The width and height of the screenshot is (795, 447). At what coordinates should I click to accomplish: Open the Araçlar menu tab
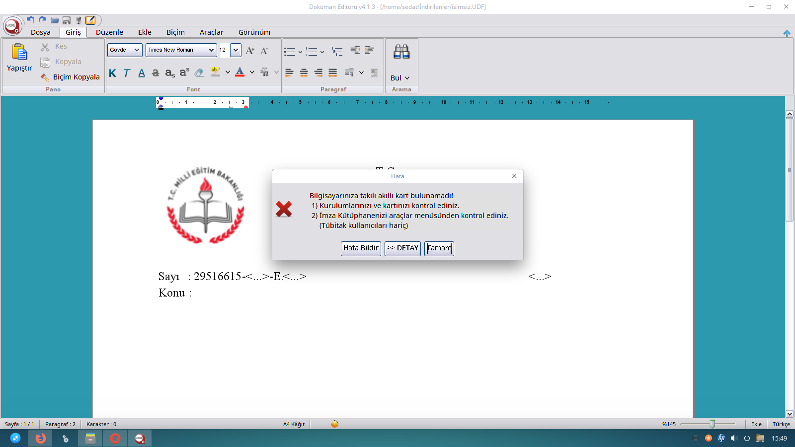point(211,32)
